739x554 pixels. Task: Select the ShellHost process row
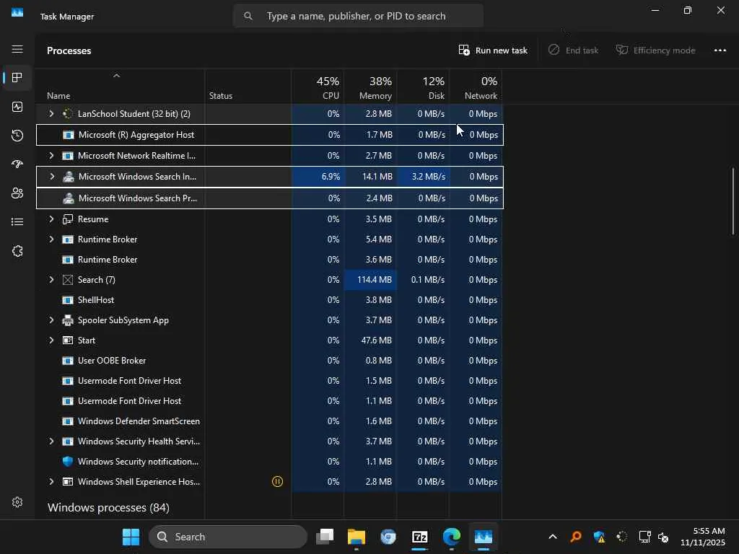tap(268, 300)
